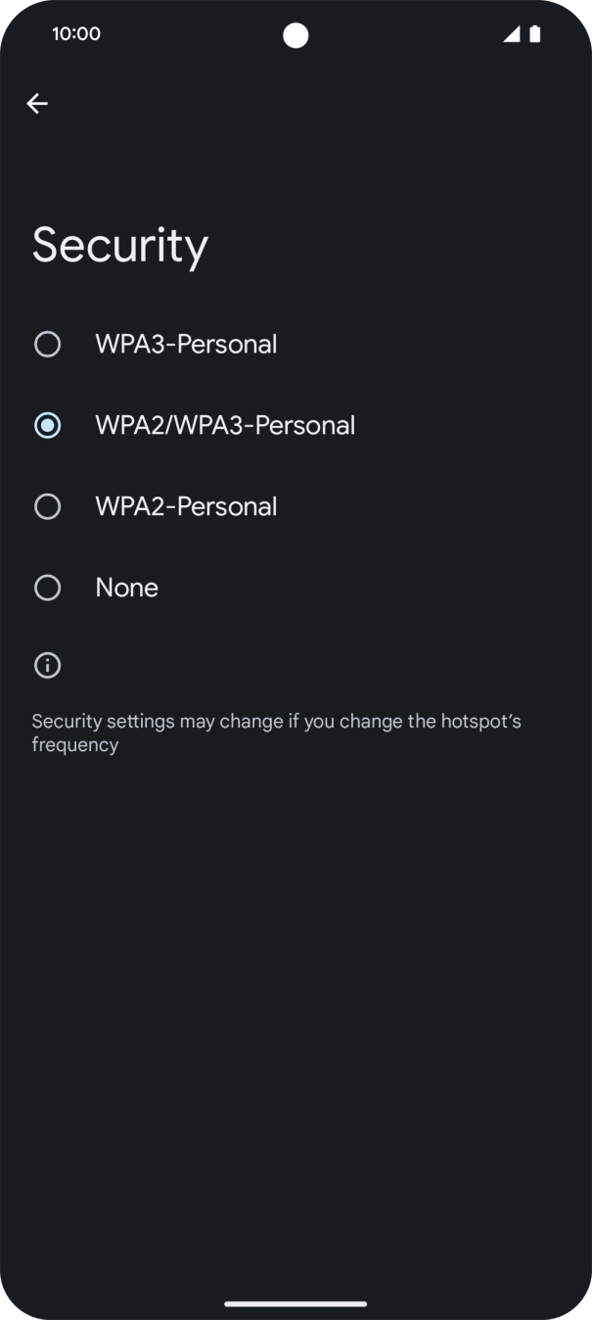Tap the status bar area at the top
The image size is (592, 1320).
coord(296,33)
